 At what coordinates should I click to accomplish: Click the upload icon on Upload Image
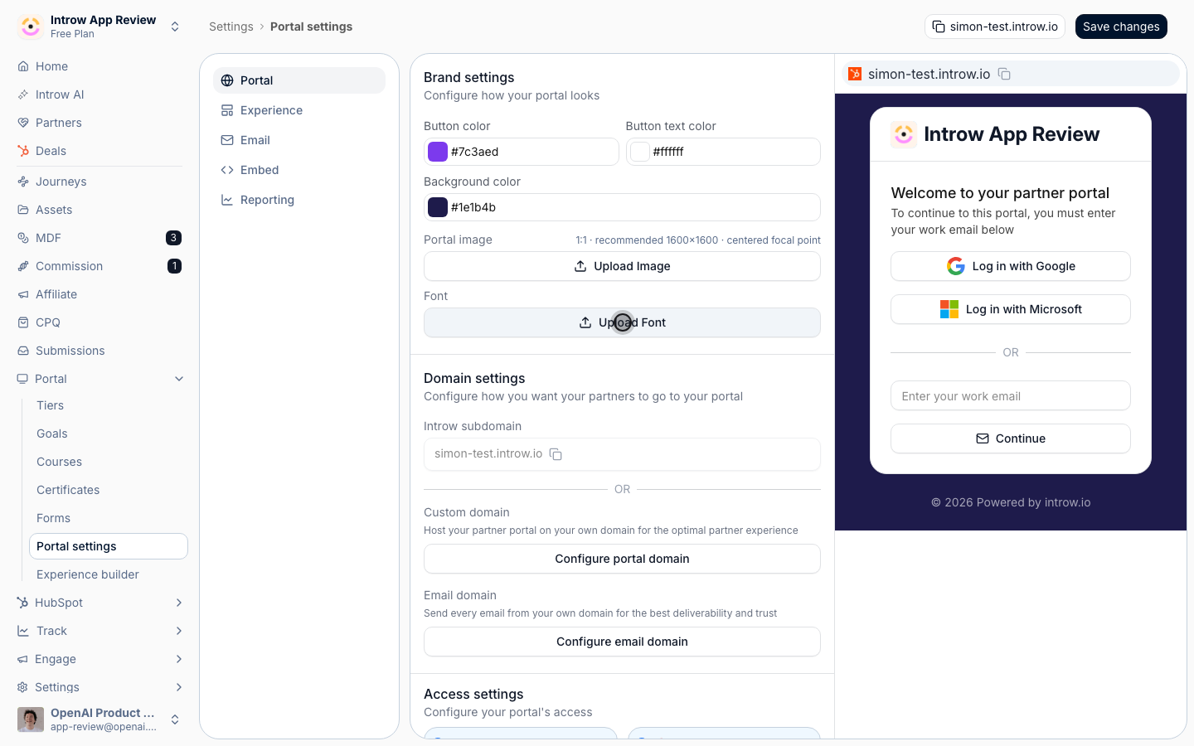[x=580, y=266]
